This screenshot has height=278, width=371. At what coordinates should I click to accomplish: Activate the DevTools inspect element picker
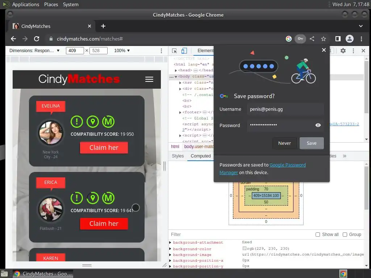point(174,51)
